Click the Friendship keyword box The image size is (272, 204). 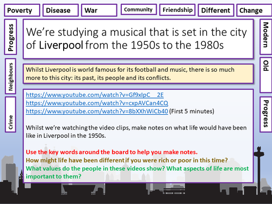coord(177,10)
